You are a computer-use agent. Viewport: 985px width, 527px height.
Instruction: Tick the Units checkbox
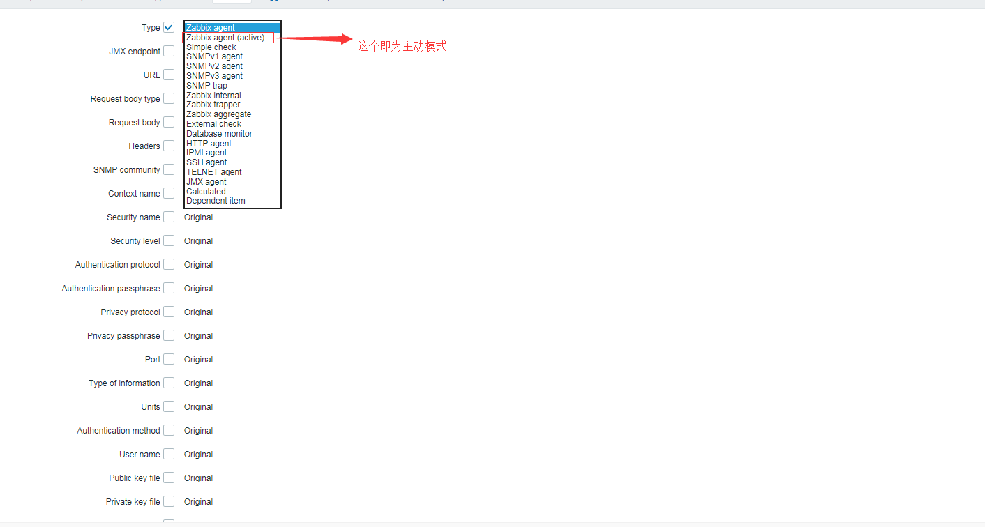169,406
